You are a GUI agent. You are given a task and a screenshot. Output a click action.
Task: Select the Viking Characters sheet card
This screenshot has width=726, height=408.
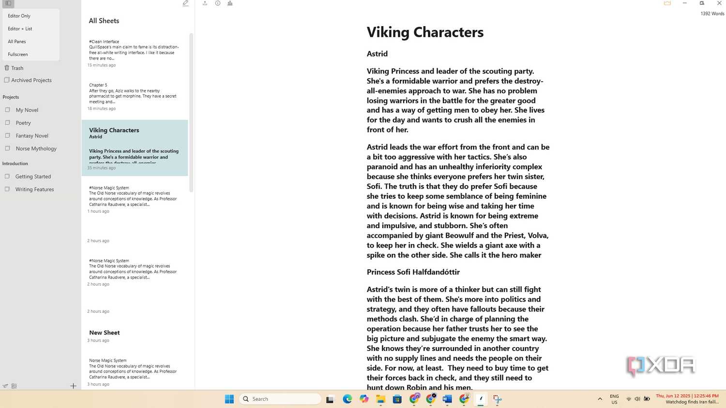coord(135,148)
